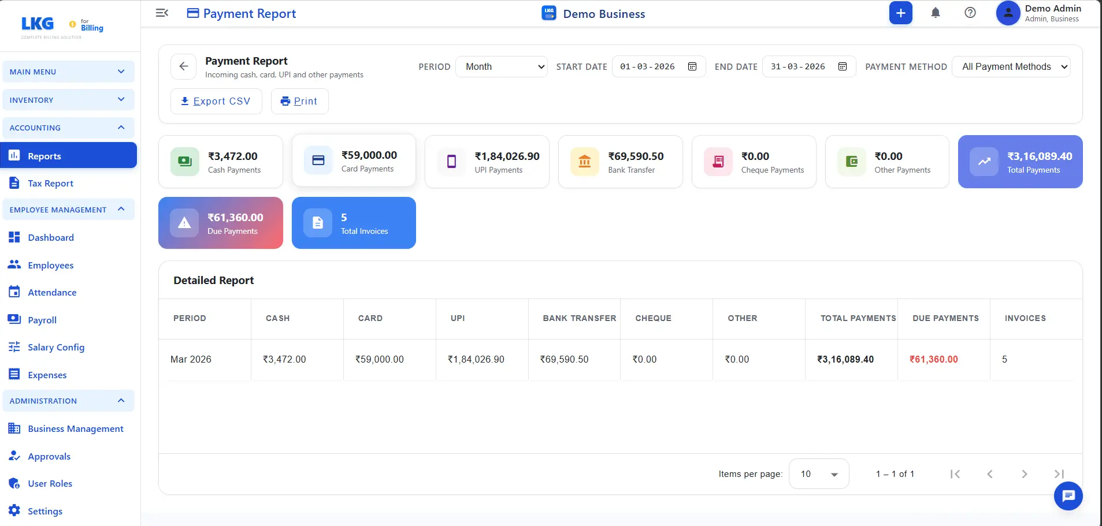Click the Total Invoices document icon
This screenshot has height=526, width=1102.
tap(318, 223)
